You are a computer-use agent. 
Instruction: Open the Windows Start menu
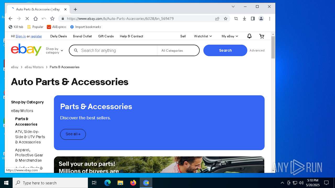click(x=6, y=183)
